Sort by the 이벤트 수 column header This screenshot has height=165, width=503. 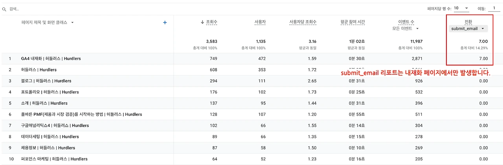point(406,22)
